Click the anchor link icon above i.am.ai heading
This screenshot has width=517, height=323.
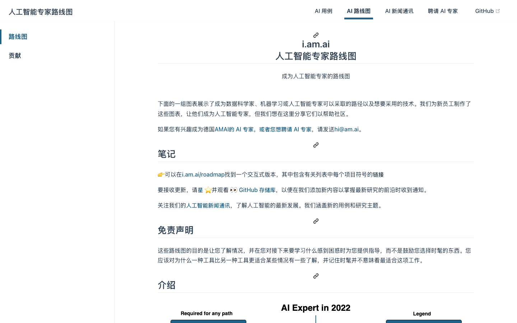pyautogui.click(x=316, y=35)
